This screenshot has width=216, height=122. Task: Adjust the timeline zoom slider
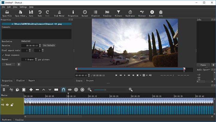pyautogui.click(x=105, y=90)
